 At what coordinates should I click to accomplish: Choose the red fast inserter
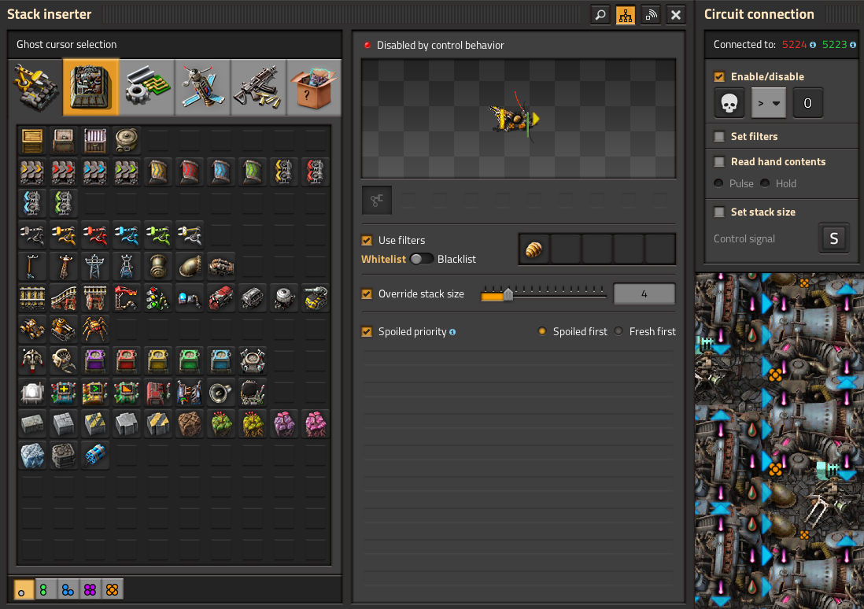click(94, 235)
